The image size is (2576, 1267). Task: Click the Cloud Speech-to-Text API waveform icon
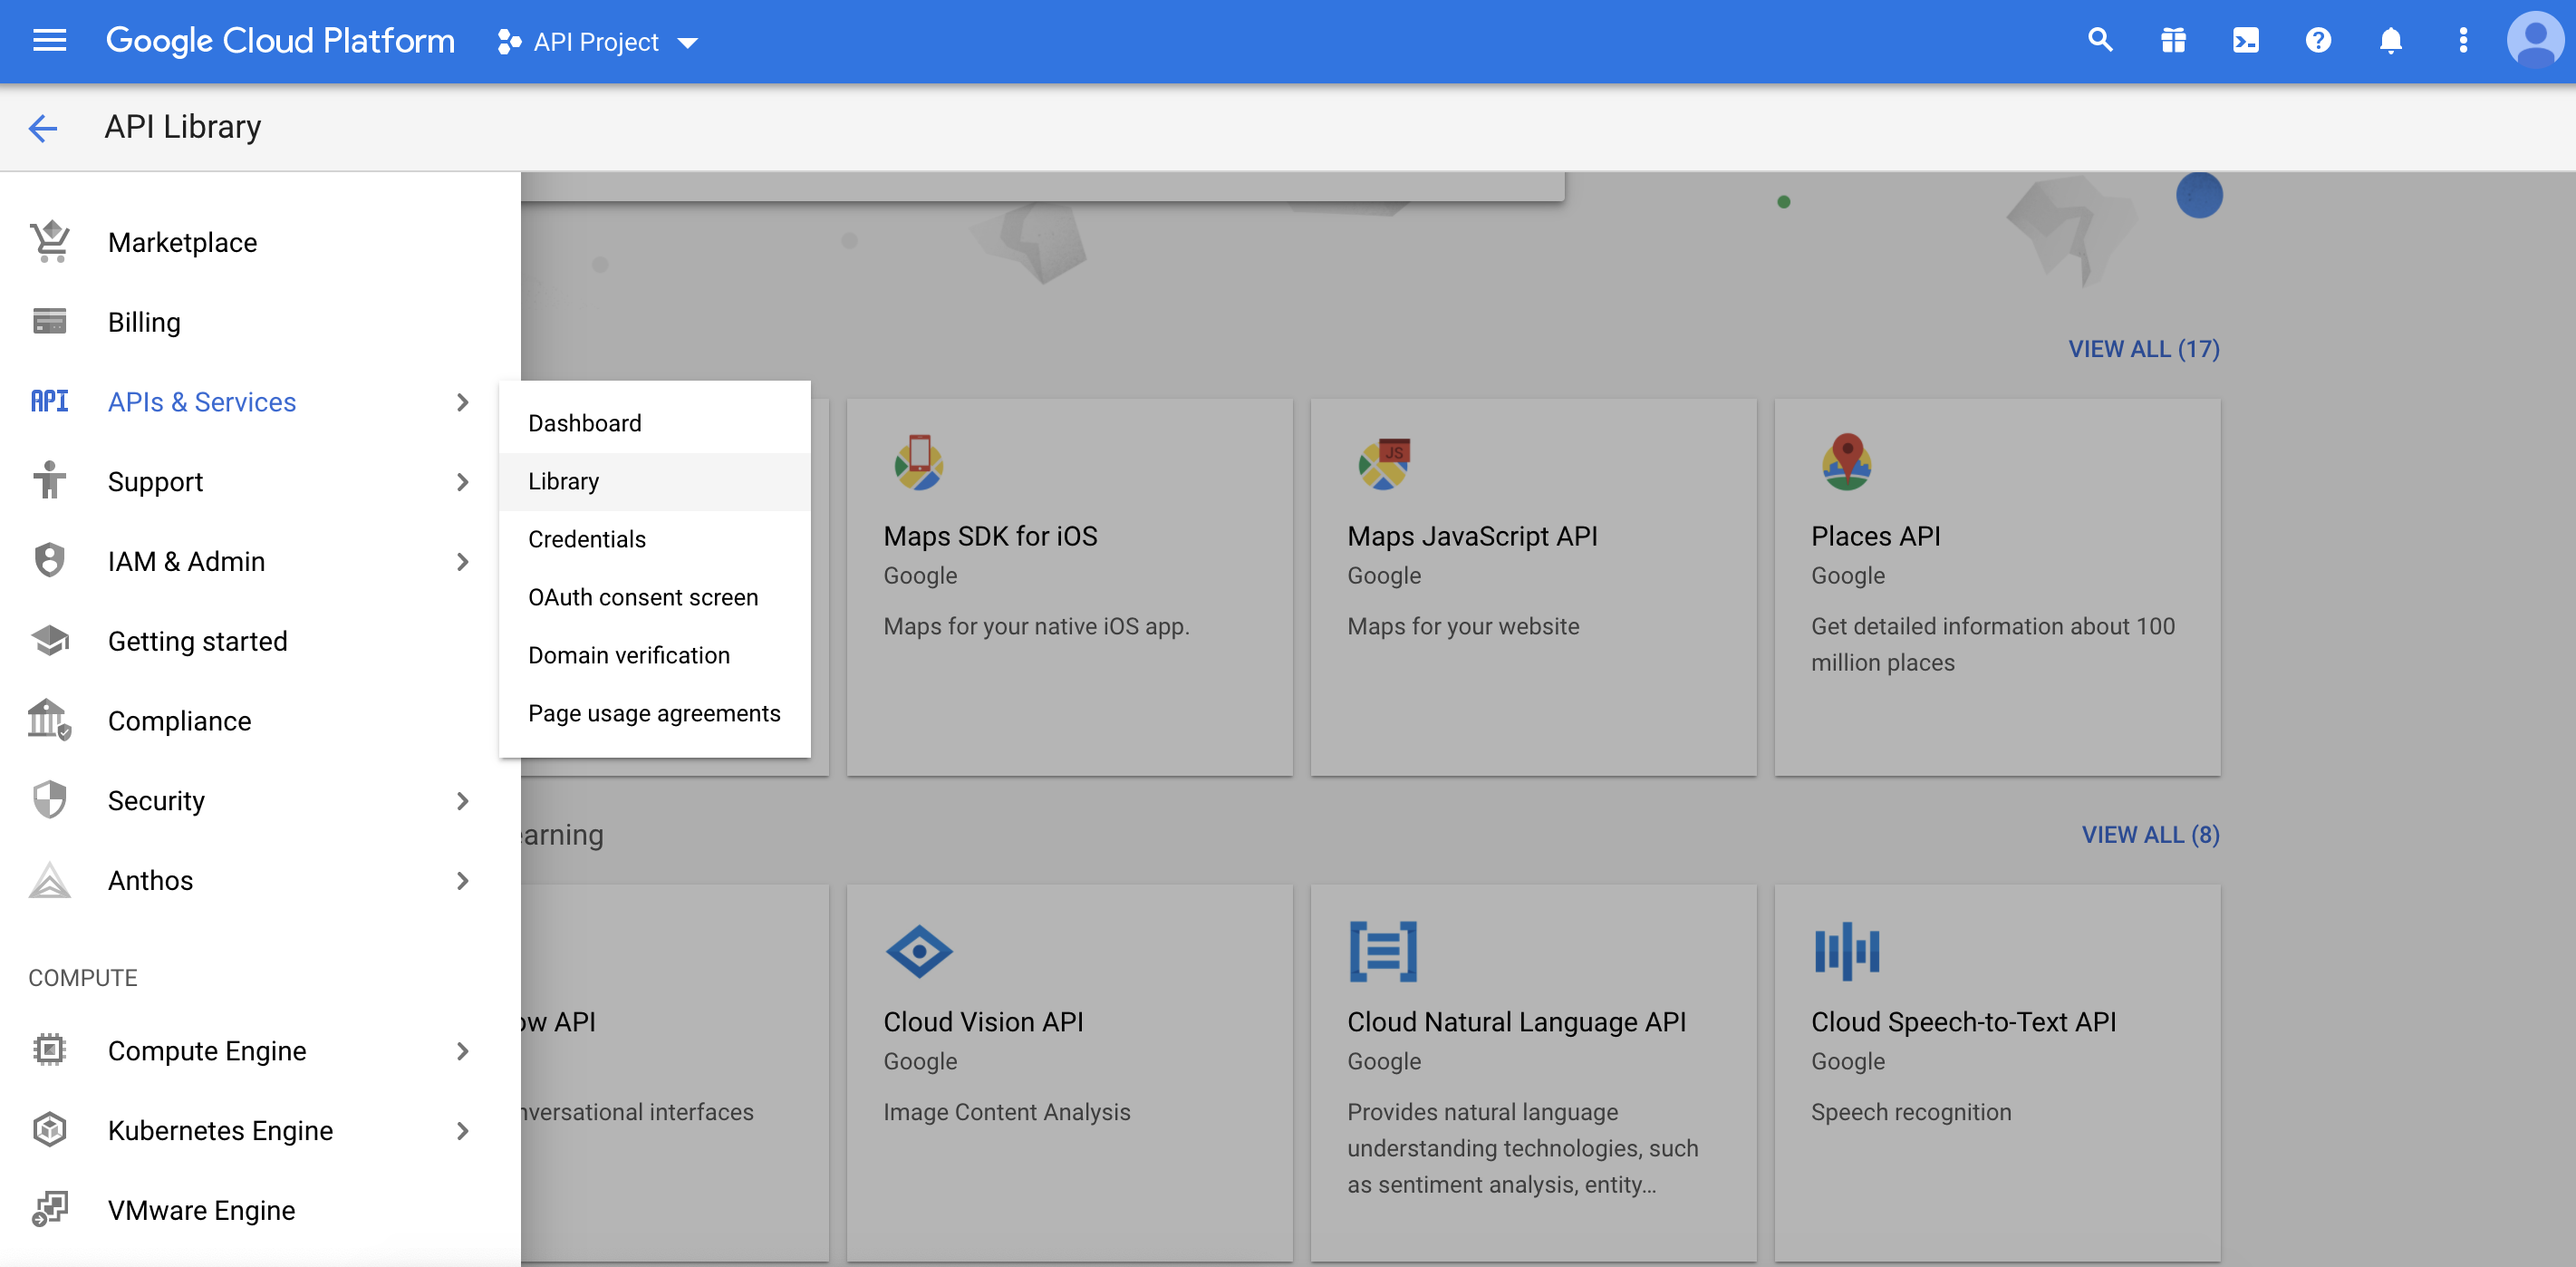(1847, 951)
